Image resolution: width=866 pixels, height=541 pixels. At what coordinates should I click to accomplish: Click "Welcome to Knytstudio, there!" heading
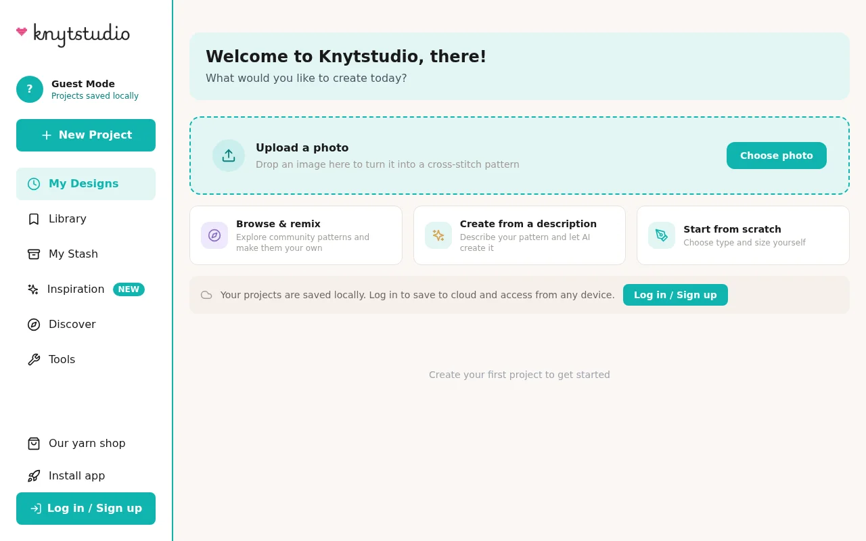pos(346,57)
